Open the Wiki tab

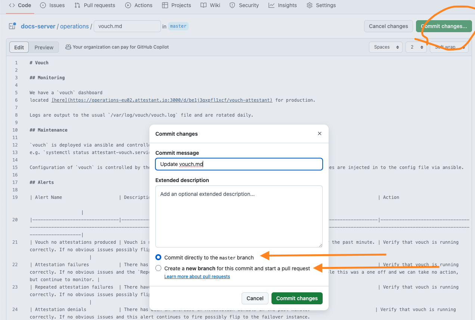click(210, 5)
